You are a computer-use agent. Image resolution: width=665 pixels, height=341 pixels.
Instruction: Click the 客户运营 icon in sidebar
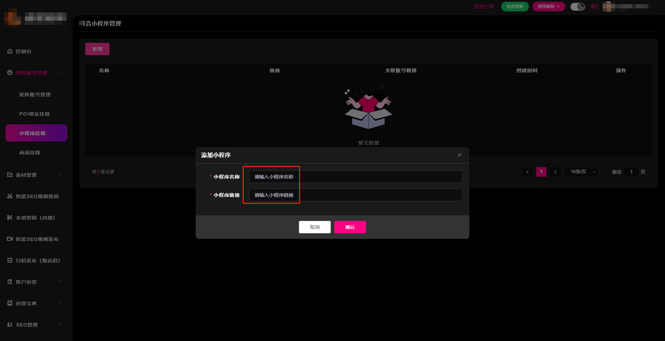coord(10,282)
